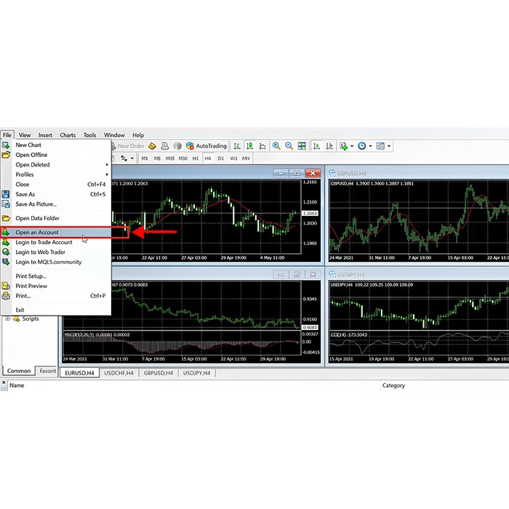Open the Indicators list dropdown arrow
This screenshot has width=509, height=509.
[352, 146]
